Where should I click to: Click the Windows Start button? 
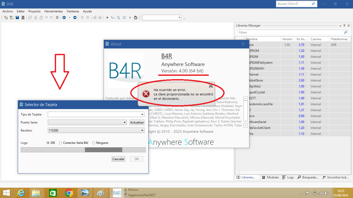pyautogui.click(x=6, y=193)
